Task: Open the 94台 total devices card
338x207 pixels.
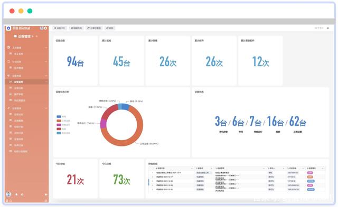Action: 75,61
